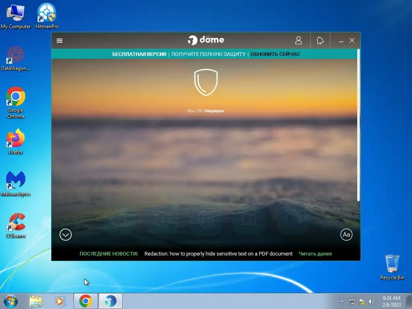Open Windows Media Player from taskbar
This screenshot has width=412, height=309.
point(60,301)
